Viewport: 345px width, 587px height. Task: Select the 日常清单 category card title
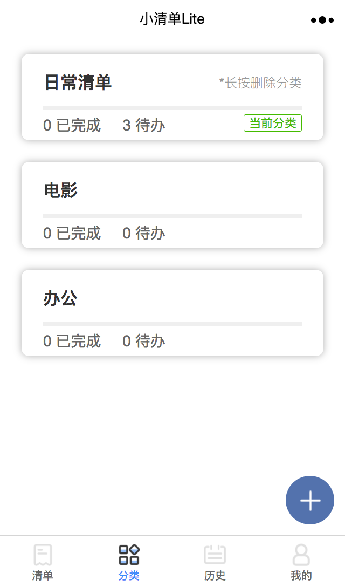pyautogui.click(x=78, y=83)
